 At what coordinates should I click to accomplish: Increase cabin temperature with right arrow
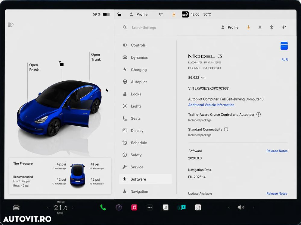[x=73, y=207]
